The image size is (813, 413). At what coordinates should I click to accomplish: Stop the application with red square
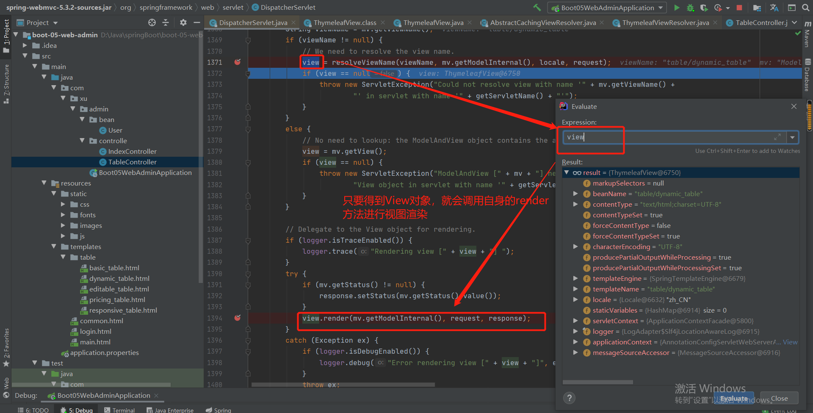coord(739,8)
